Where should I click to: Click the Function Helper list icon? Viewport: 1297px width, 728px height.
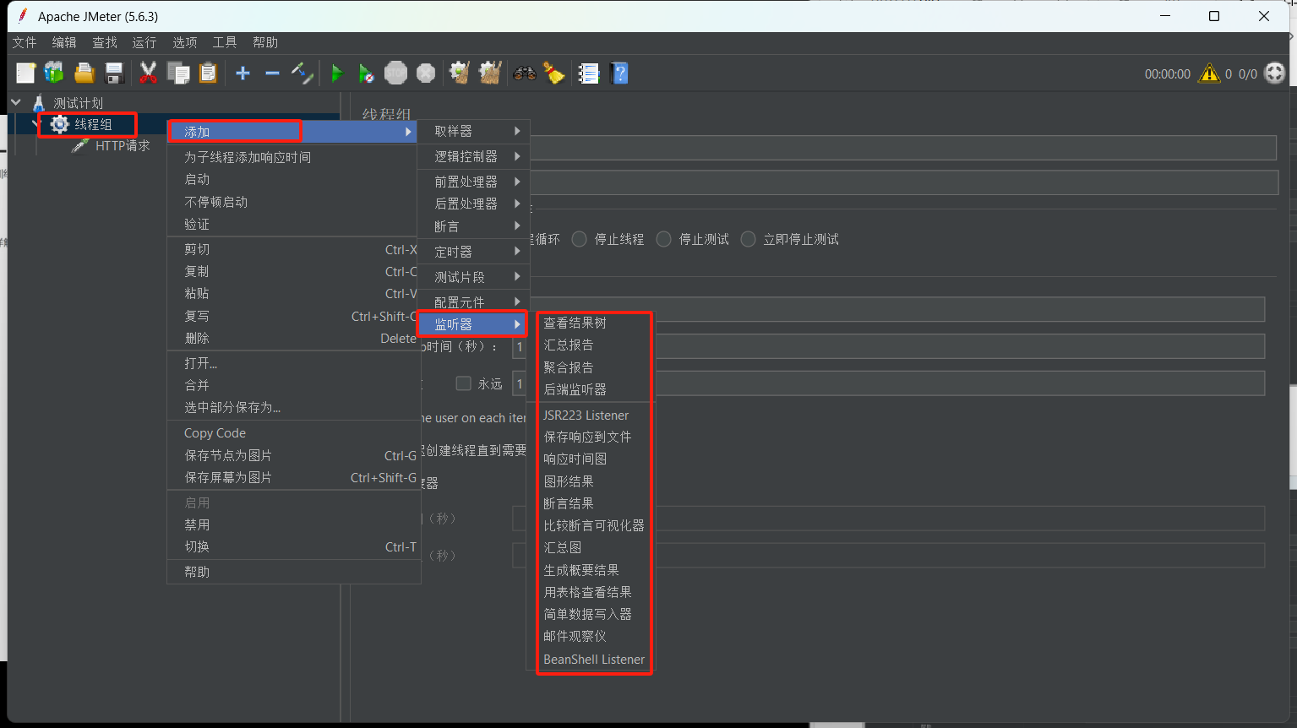588,73
